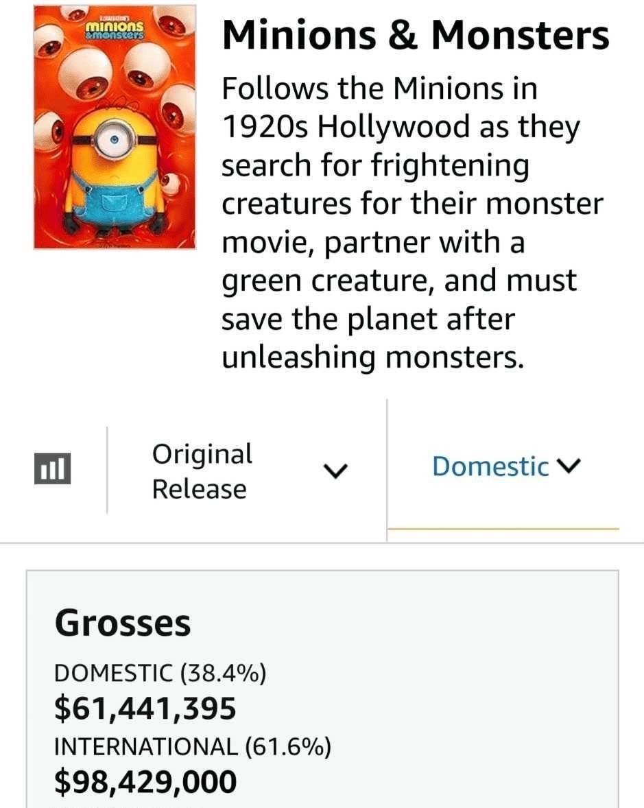
Task: Select the Grosses section heading
Action: coord(123,623)
